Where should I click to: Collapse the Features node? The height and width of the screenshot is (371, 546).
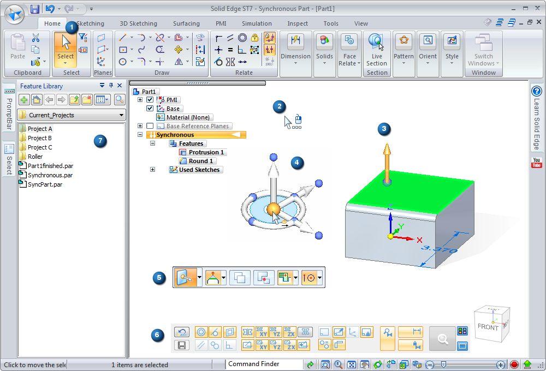[x=152, y=143]
